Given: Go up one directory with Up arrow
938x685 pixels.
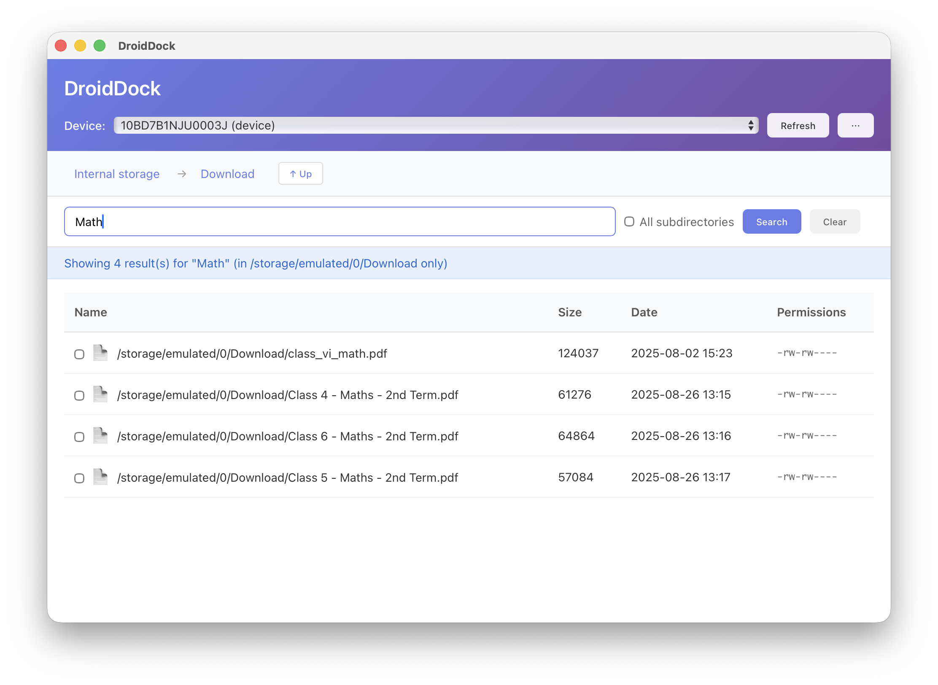Looking at the screenshot, I should pos(300,173).
